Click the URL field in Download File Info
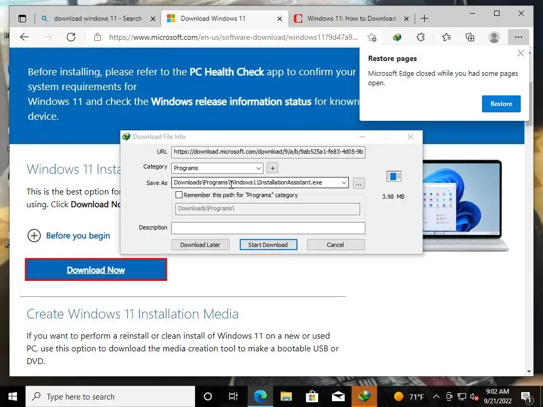This screenshot has width=543, height=407. (268, 152)
